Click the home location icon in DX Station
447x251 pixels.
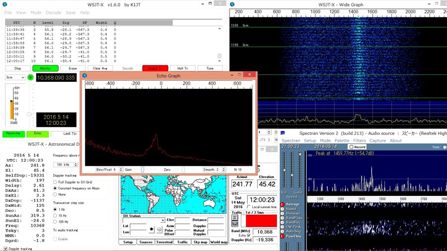coord(151,229)
